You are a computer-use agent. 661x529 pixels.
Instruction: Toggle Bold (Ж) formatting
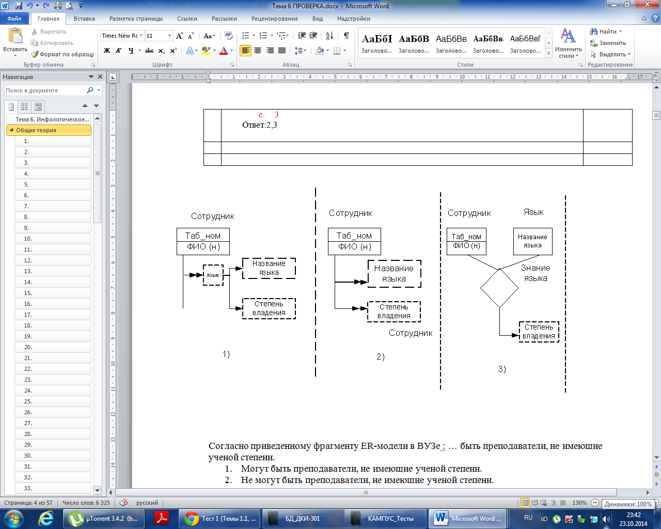click(x=107, y=51)
